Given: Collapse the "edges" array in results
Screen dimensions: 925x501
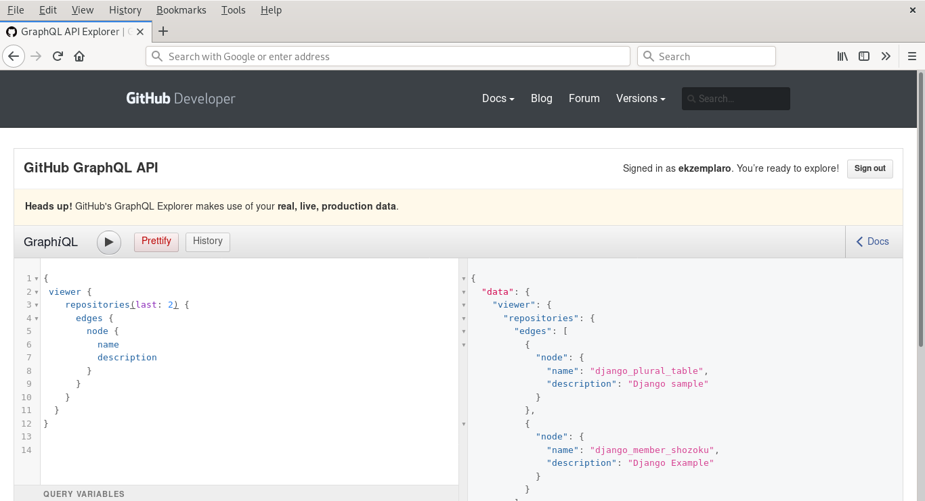Looking at the screenshot, I should (464, 331).
